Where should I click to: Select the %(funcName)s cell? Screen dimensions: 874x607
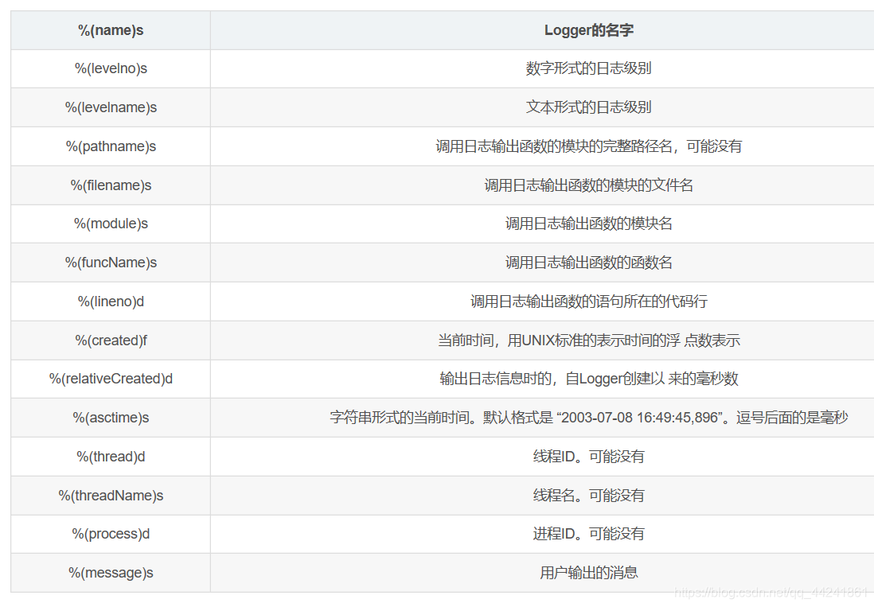[x=111, y=263]
